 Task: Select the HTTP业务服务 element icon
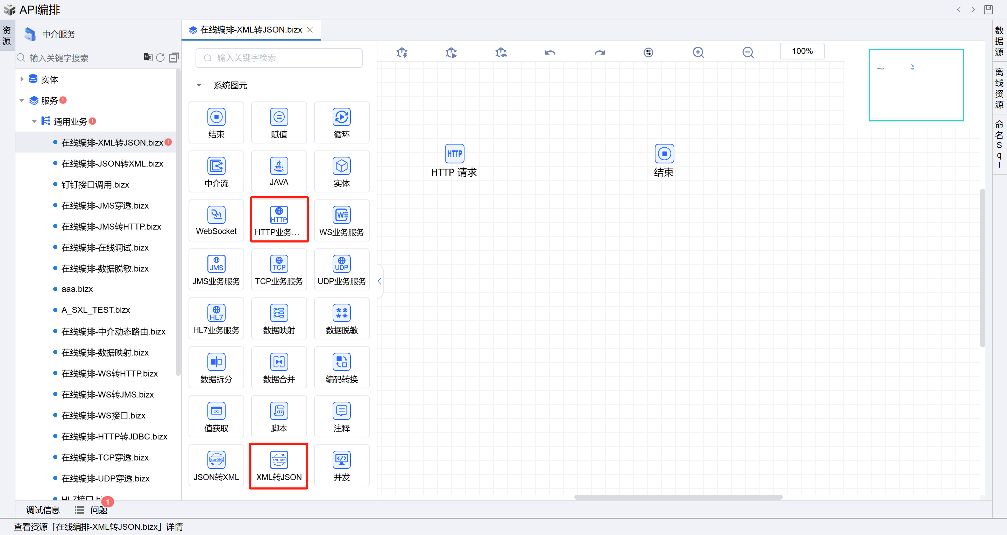279,215
